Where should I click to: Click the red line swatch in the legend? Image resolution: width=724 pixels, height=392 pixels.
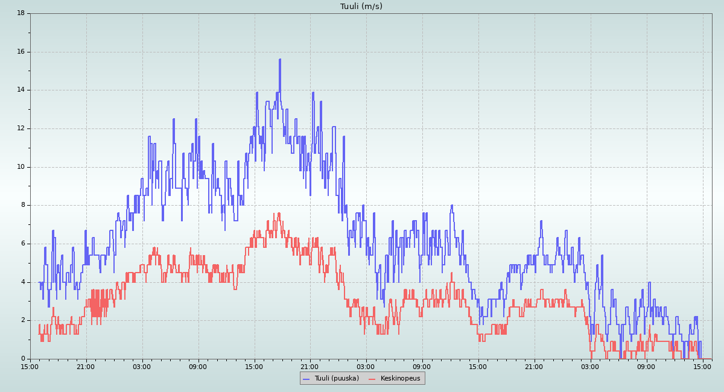372,379
